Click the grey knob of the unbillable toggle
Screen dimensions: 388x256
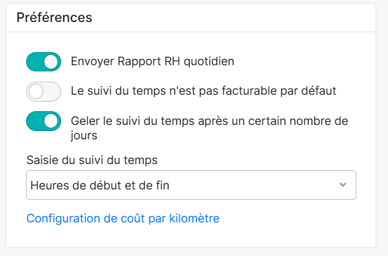36,91
